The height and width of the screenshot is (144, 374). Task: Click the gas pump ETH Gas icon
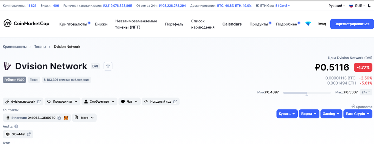pos(257,6)
